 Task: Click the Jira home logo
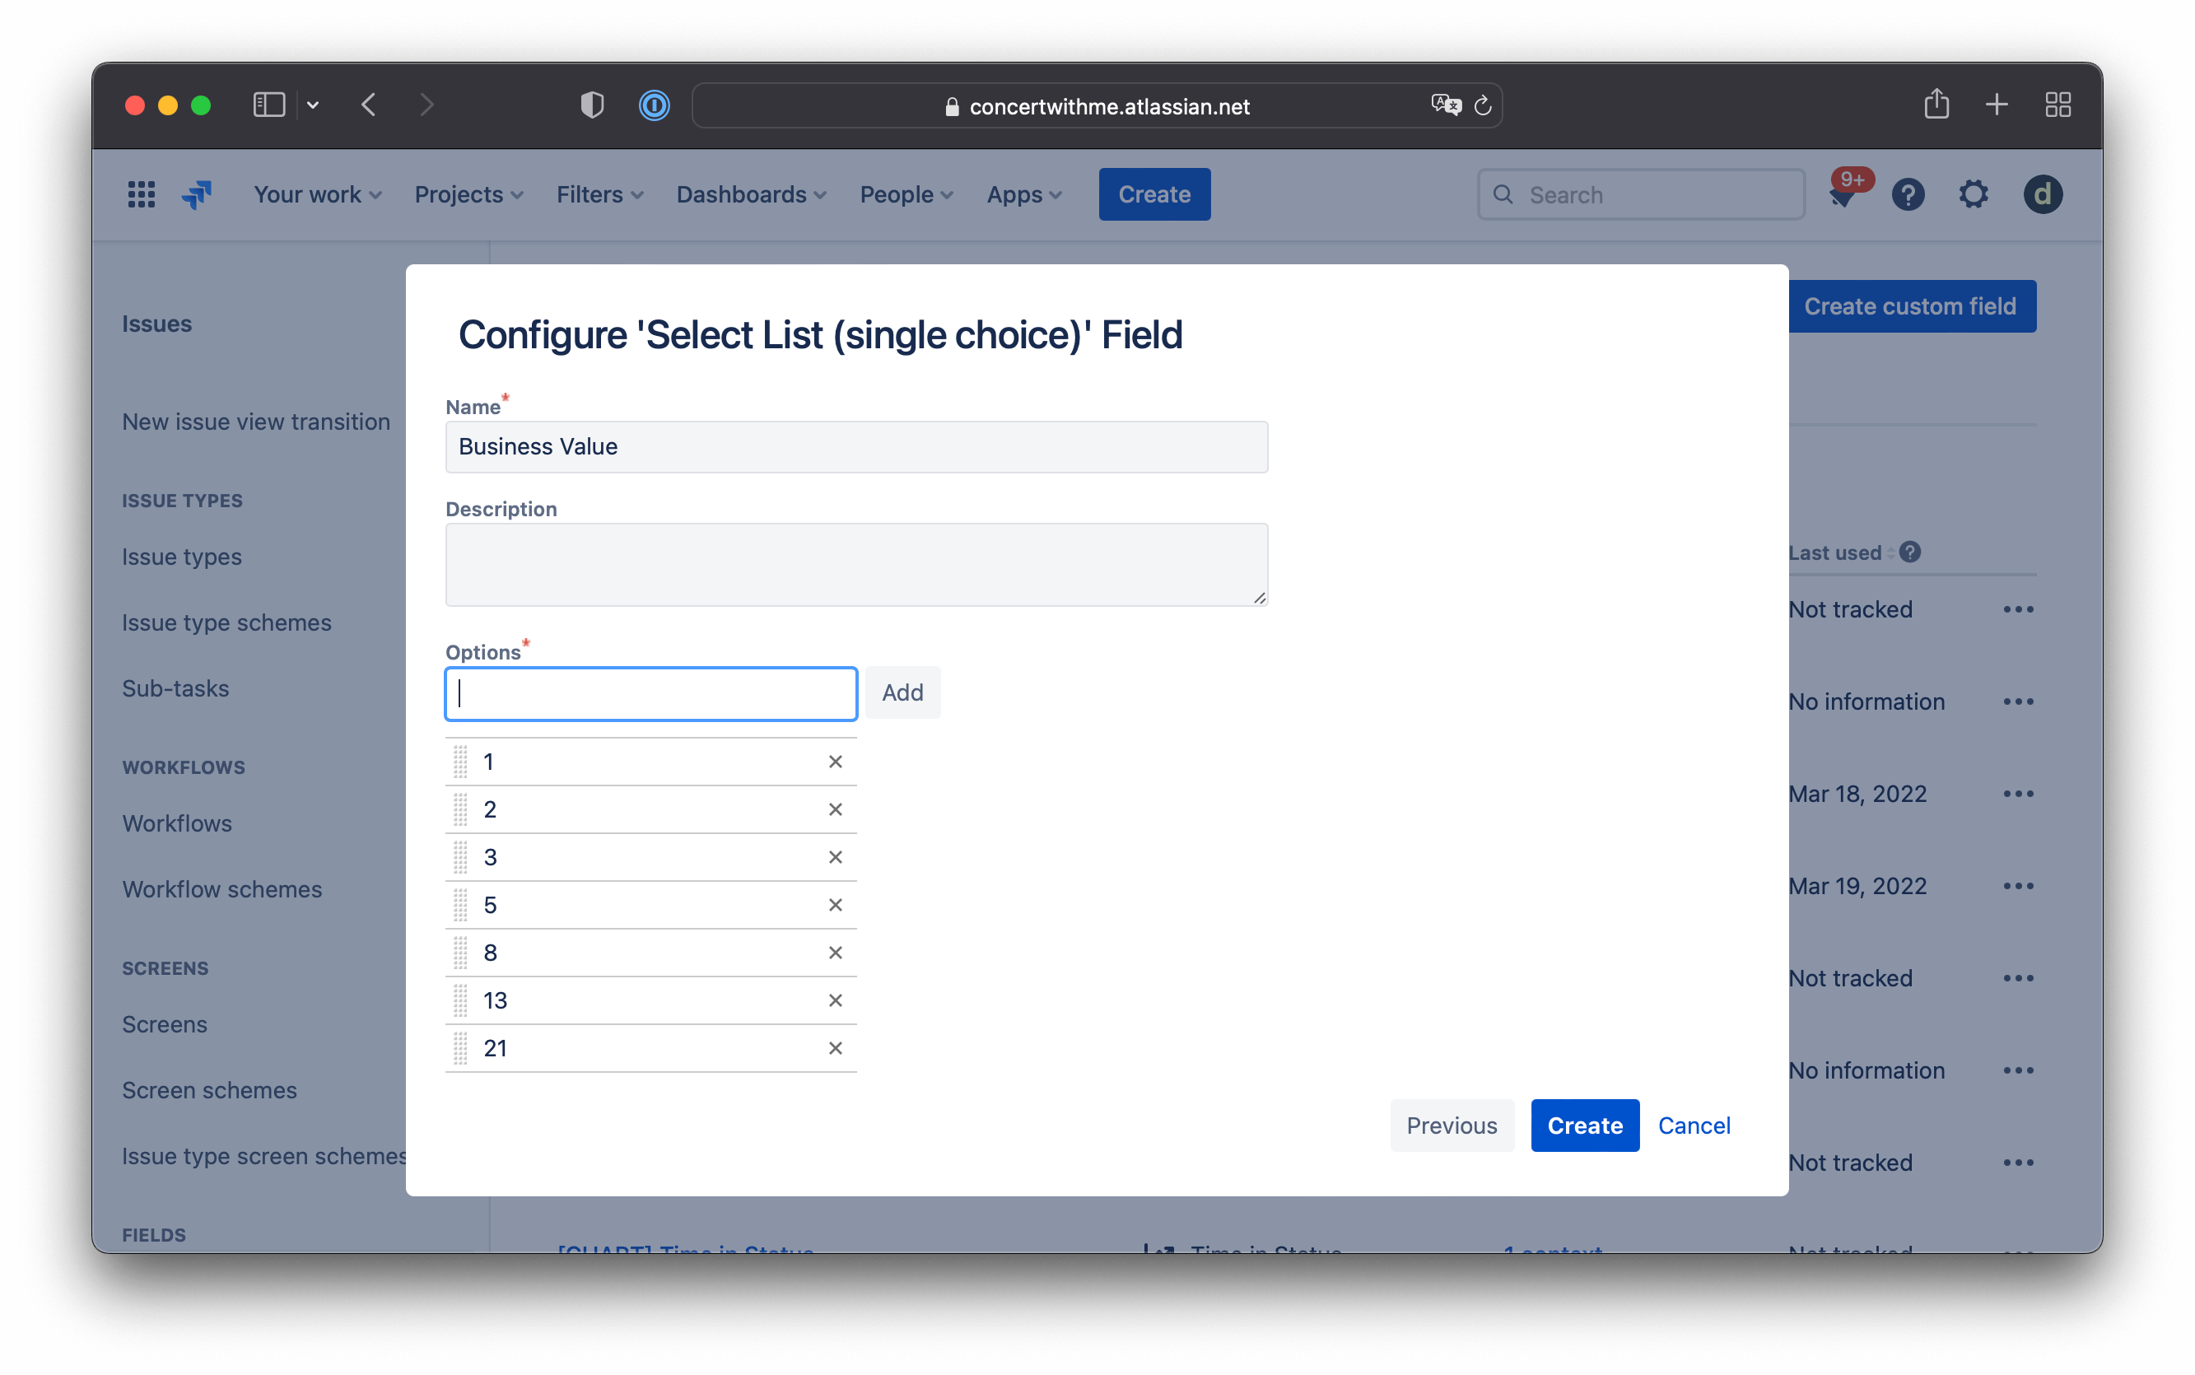click(x=197, y=193)
